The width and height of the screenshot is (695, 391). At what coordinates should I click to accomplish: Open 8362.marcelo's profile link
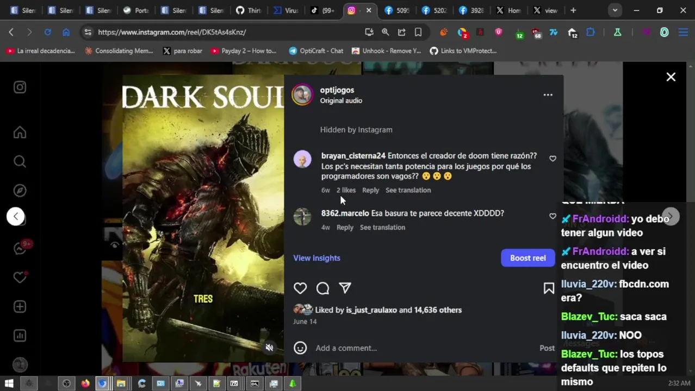pos(345,213)
